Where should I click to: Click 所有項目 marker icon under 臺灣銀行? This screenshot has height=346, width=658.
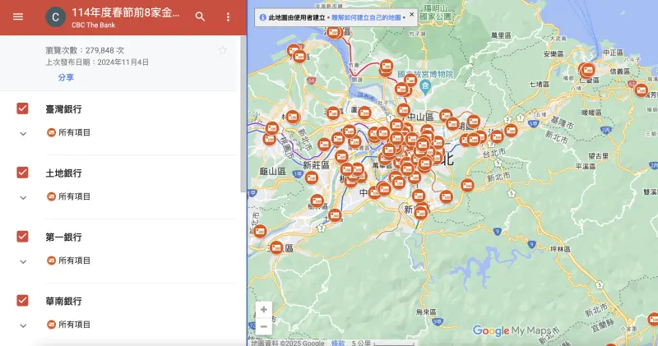(x=51, y=132)
